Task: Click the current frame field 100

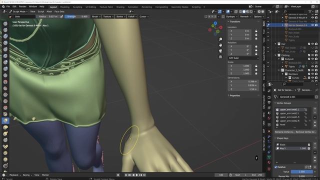Action: (221, 175)
